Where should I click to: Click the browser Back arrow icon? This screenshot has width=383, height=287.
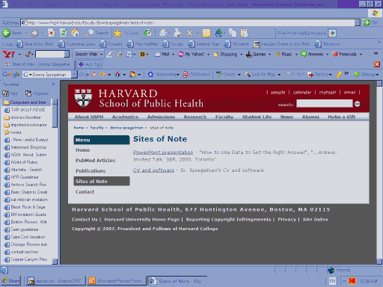[6, 33]
